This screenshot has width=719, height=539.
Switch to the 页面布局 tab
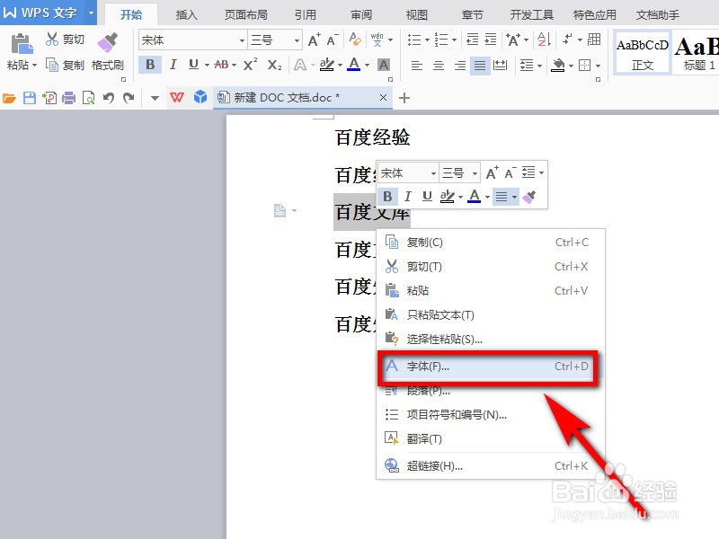click(245, 14)
